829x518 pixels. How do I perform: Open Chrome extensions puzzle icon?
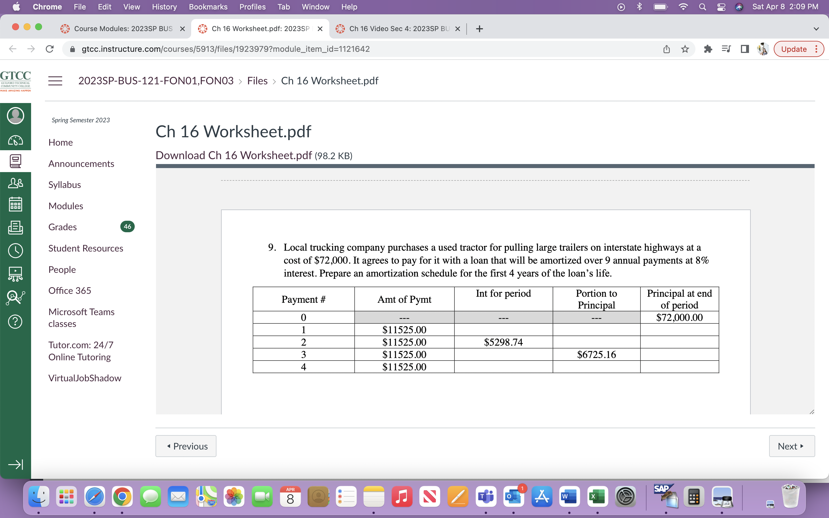point(708,49)
